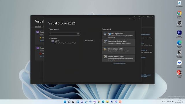
Task: Switch to Visual Studio in taskbar
Action: point(95,102)
